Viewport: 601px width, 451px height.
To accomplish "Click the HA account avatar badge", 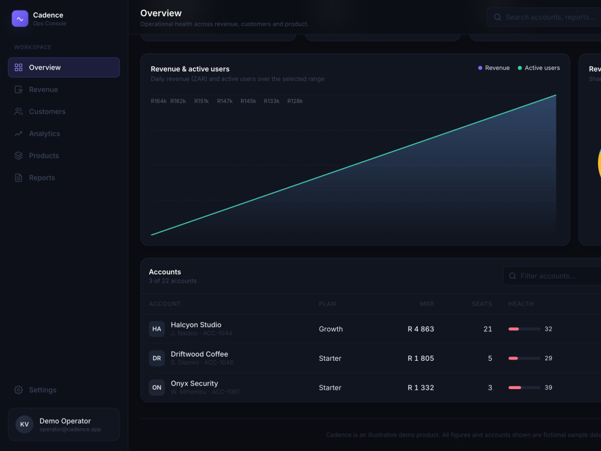I will (x=157, y=329).
